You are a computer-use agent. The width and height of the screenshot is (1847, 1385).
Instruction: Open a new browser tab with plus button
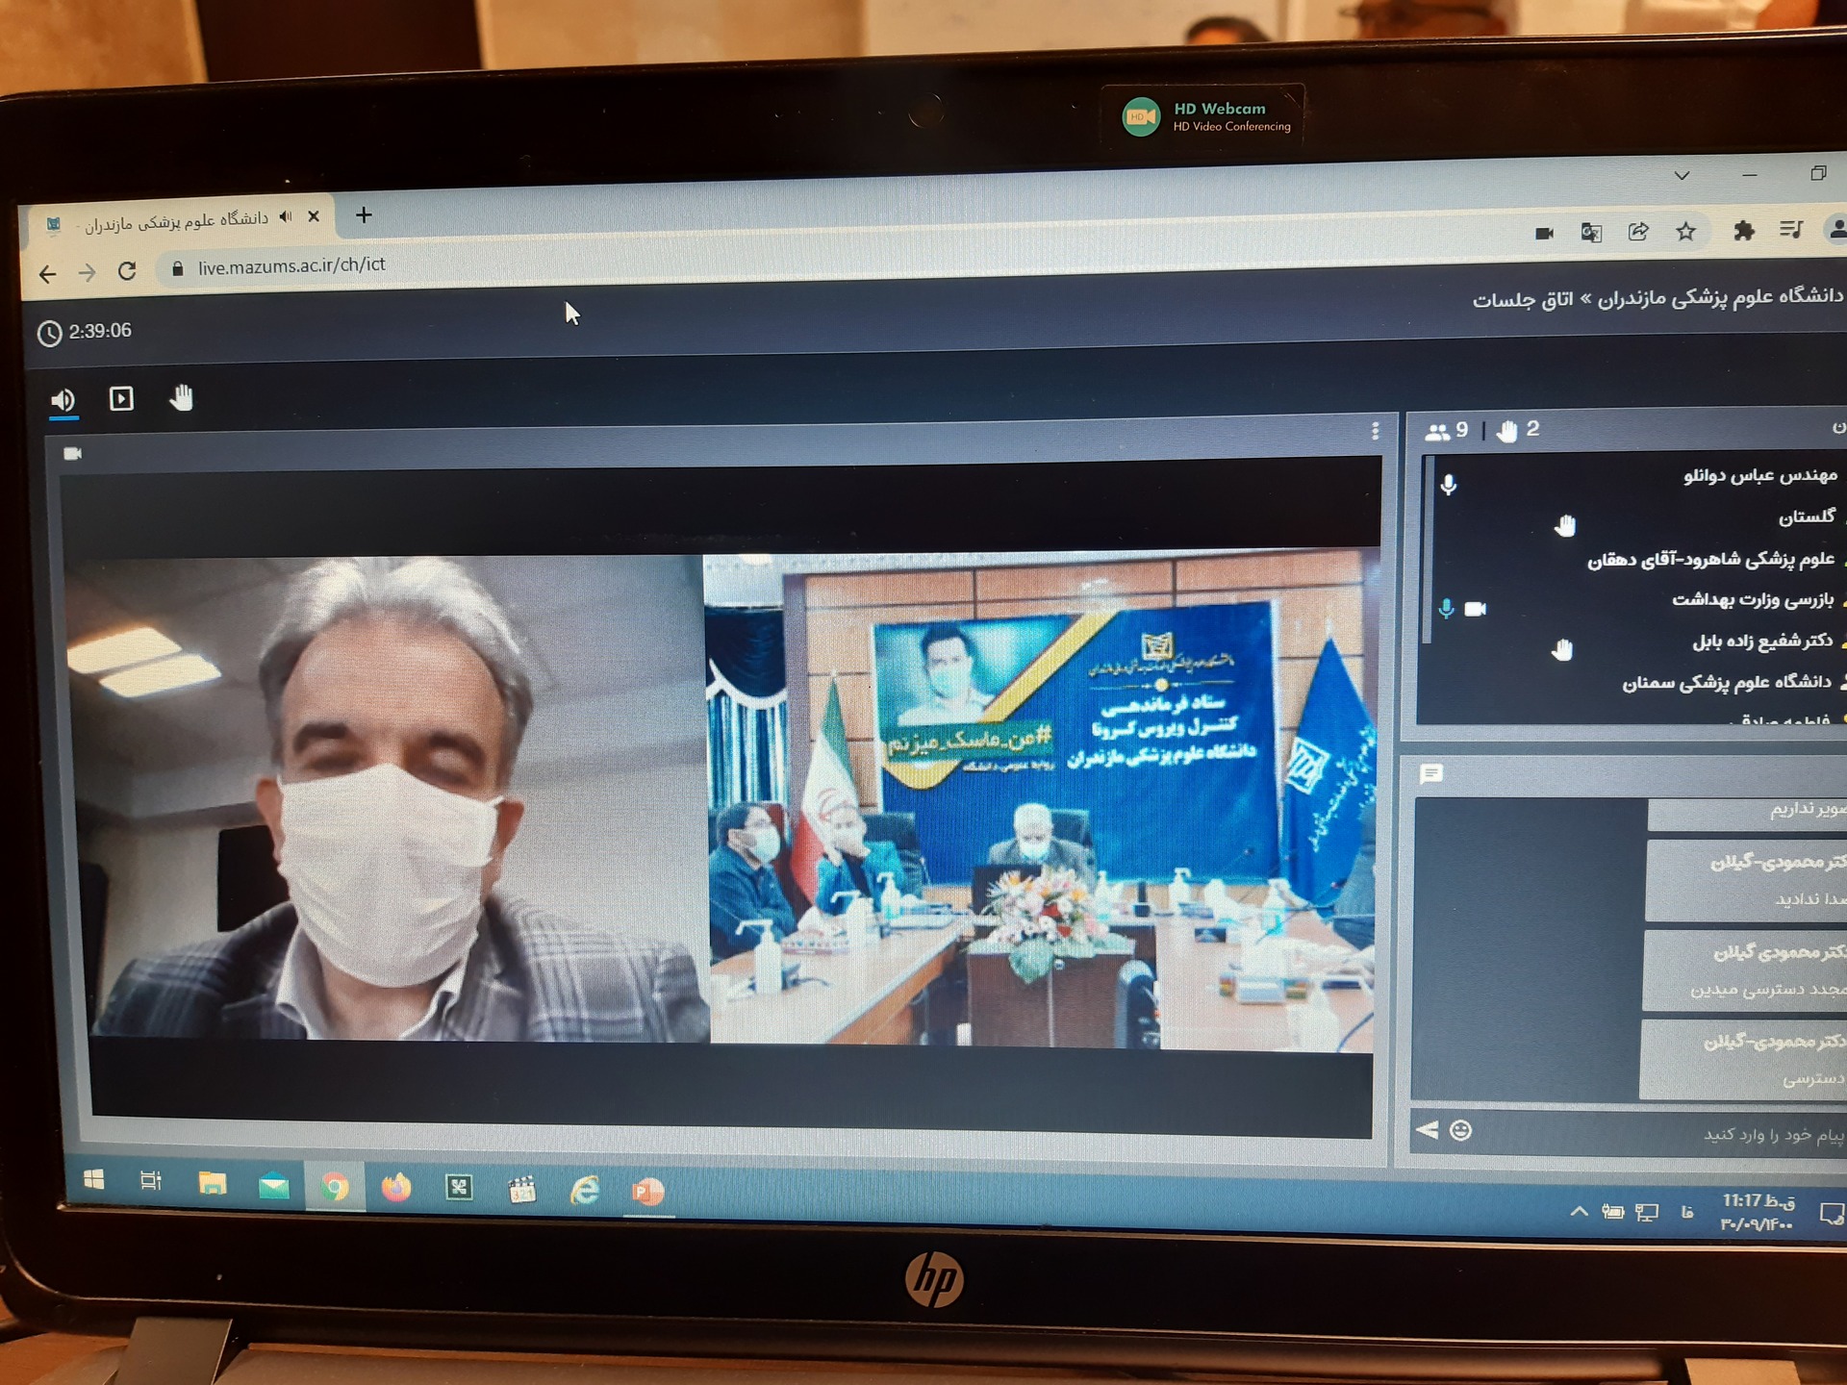click(364, 214)
